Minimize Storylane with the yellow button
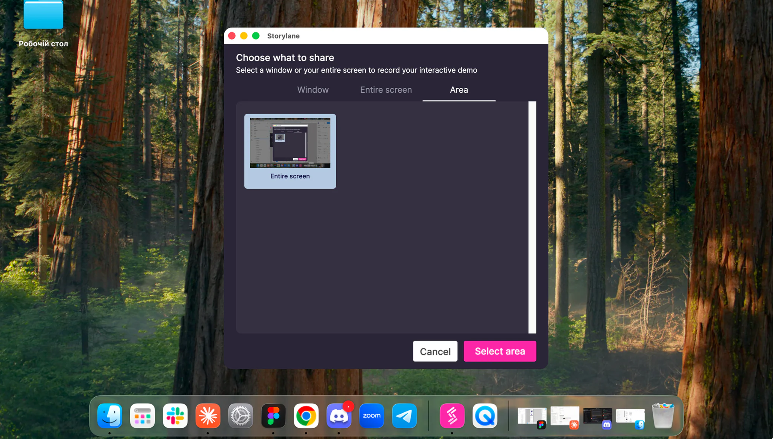 (x=244, y=36)
